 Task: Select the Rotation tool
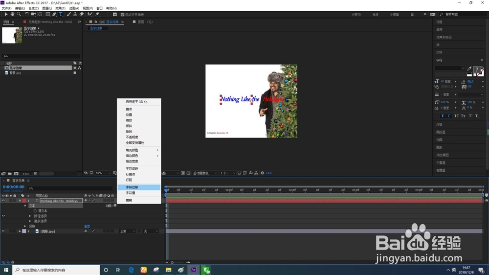27,14
